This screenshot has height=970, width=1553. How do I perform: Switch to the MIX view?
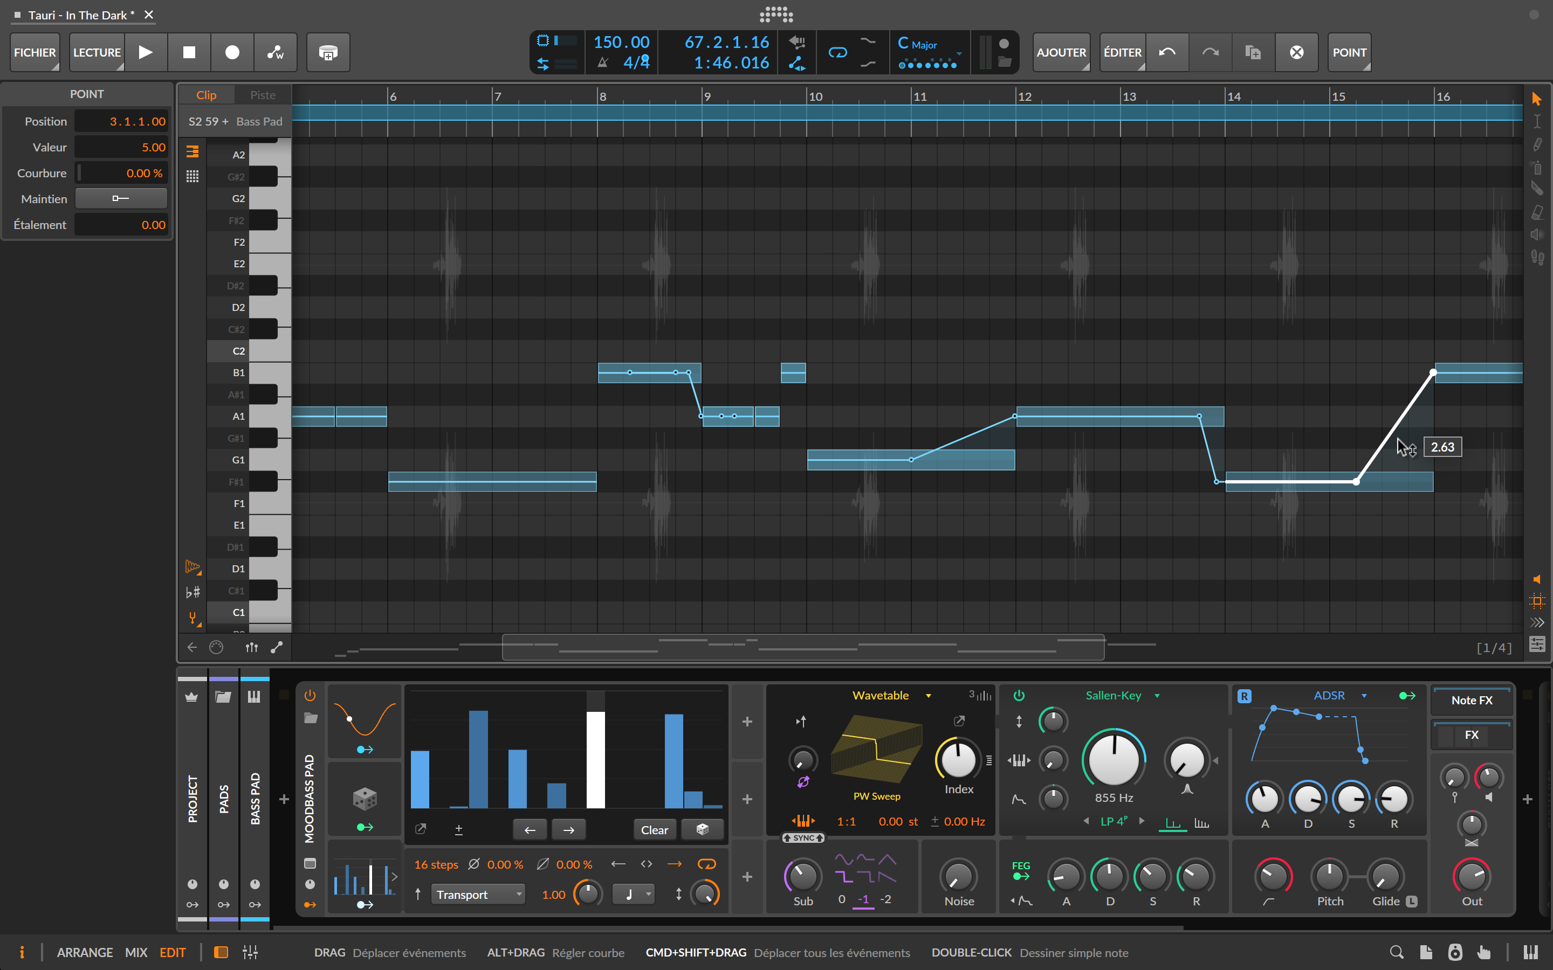tap(136, 952)
